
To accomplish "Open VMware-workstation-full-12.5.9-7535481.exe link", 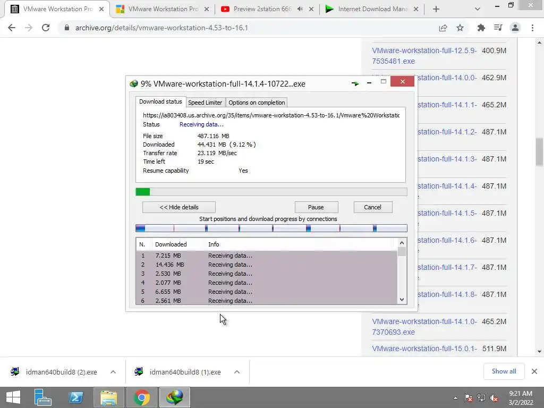I will (x=424, y=56).
